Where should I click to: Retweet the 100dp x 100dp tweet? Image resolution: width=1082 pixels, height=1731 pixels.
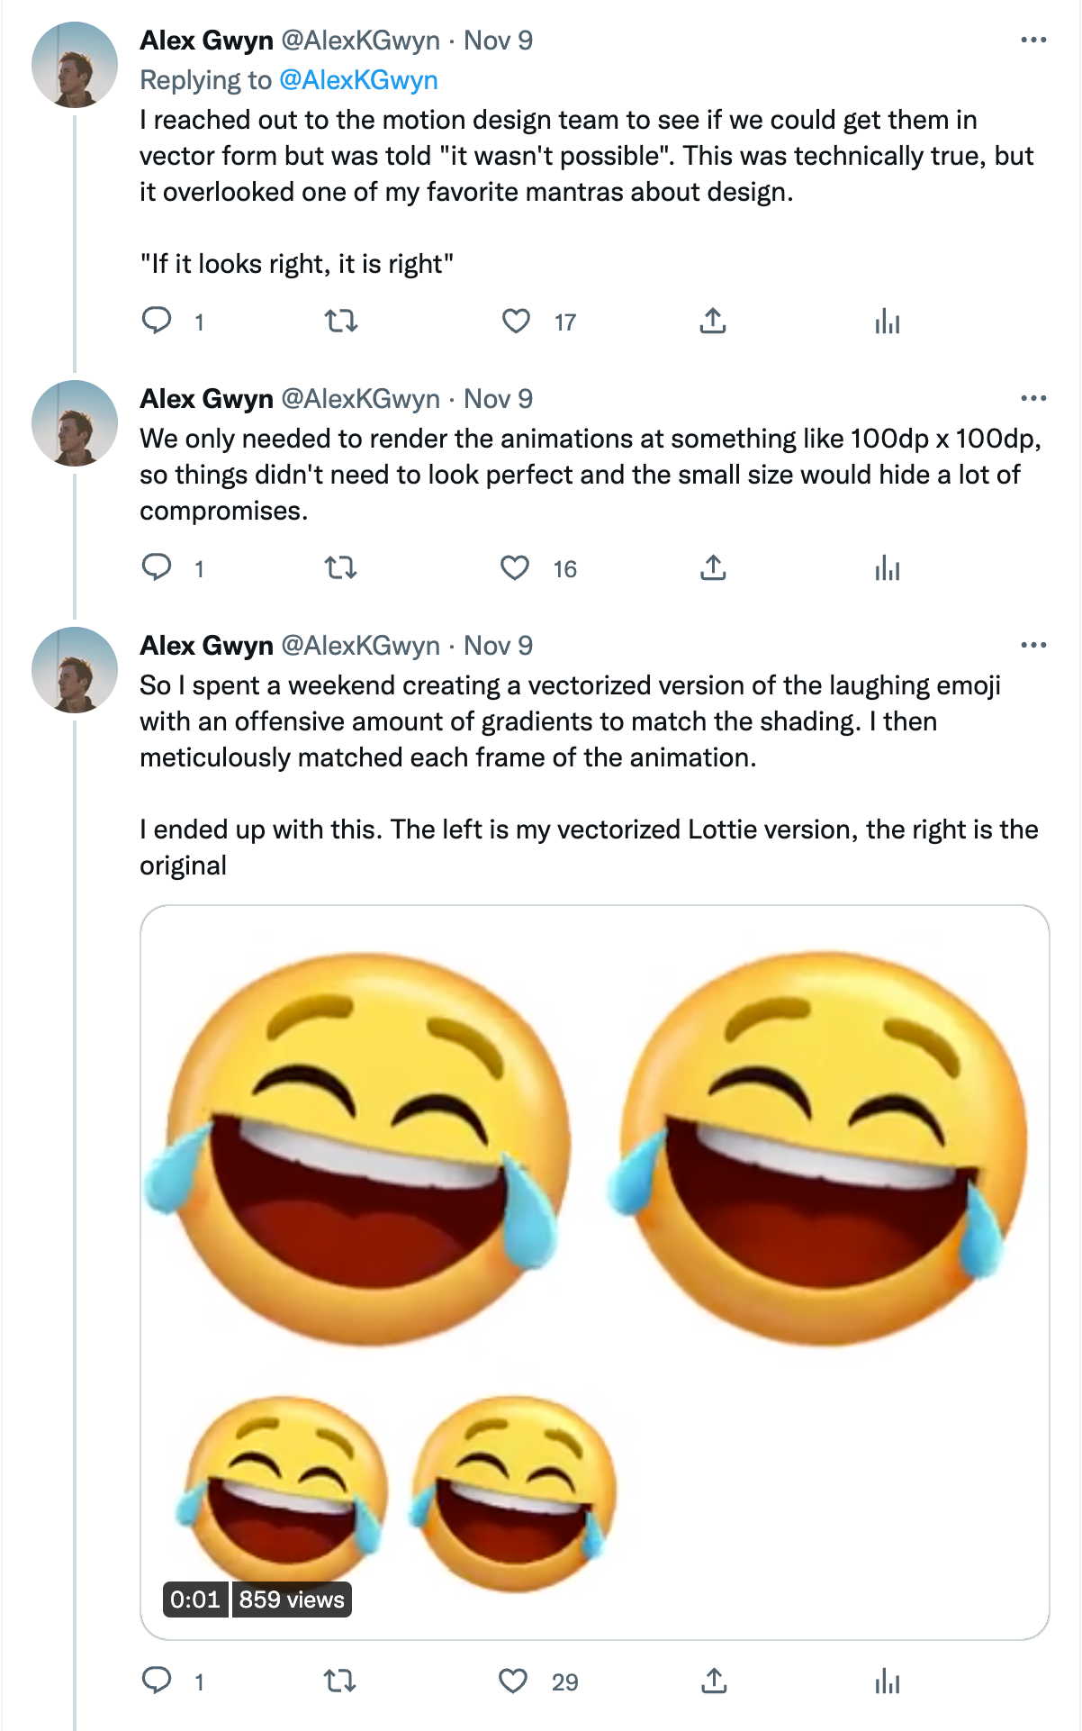[x=340, y=567]
